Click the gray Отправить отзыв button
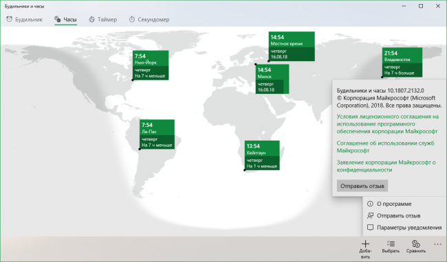Screen dimensions: 447x262 click(x=362, y=186)
